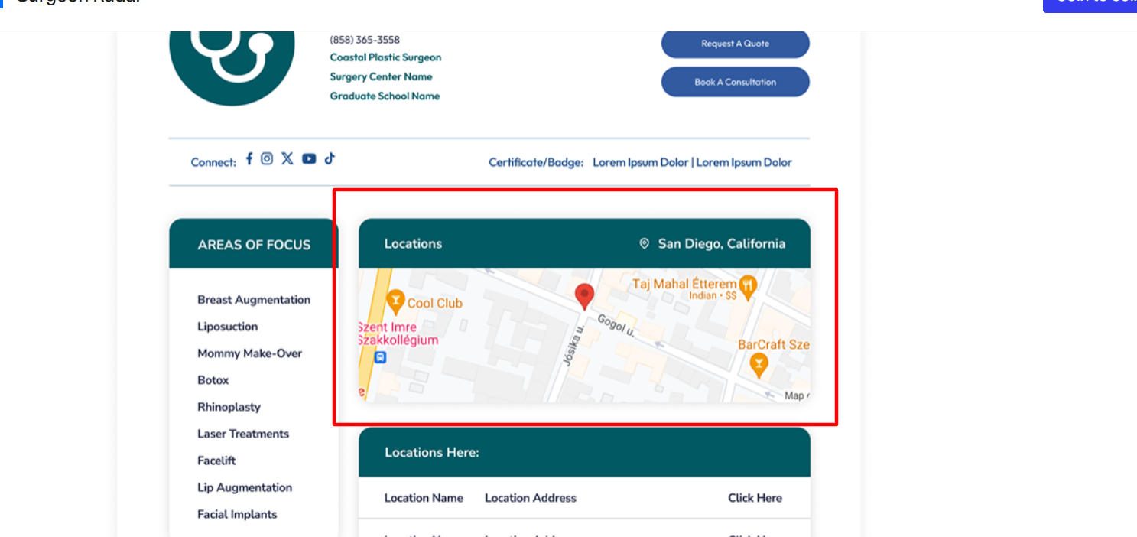Open the Facebook social icon

coord(249,158)
